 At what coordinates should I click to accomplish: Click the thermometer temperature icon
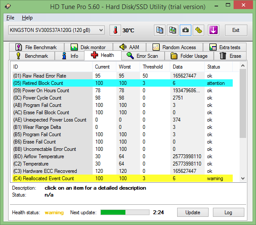115,30
